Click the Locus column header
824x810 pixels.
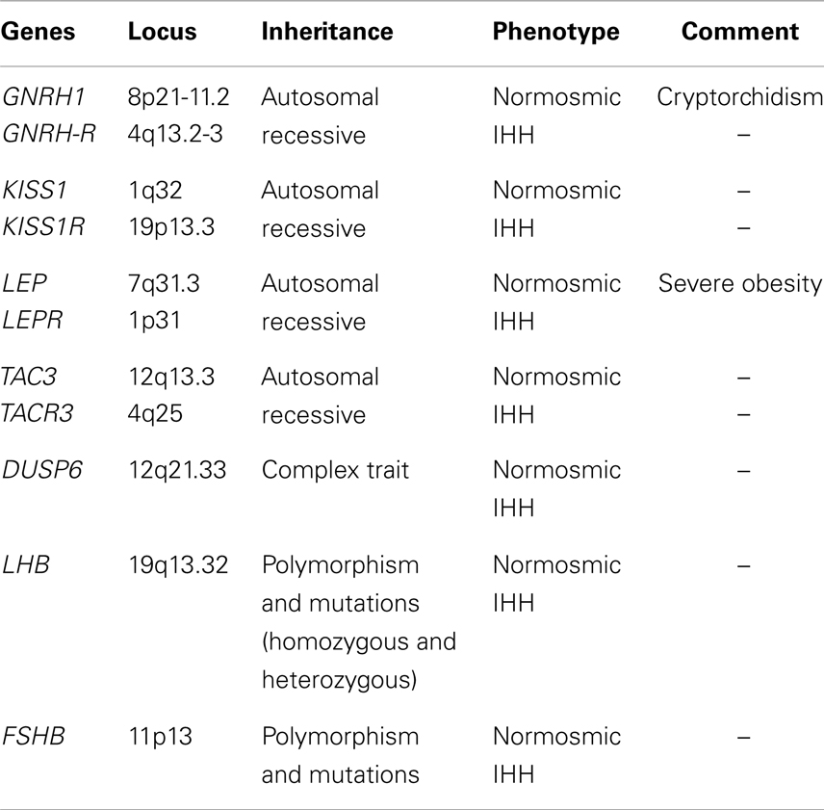tap(163, 32)
